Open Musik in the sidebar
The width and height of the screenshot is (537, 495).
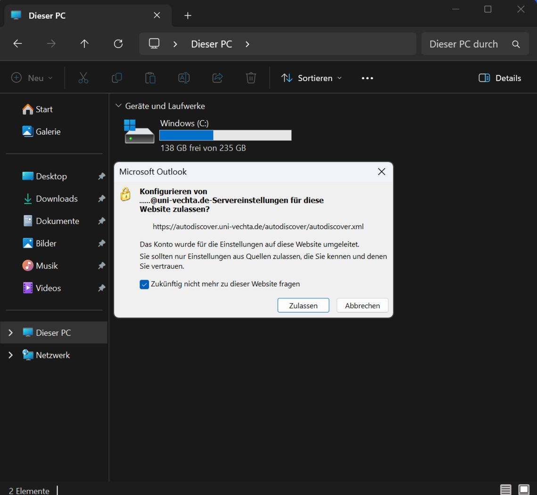click(x=40, y=265)
